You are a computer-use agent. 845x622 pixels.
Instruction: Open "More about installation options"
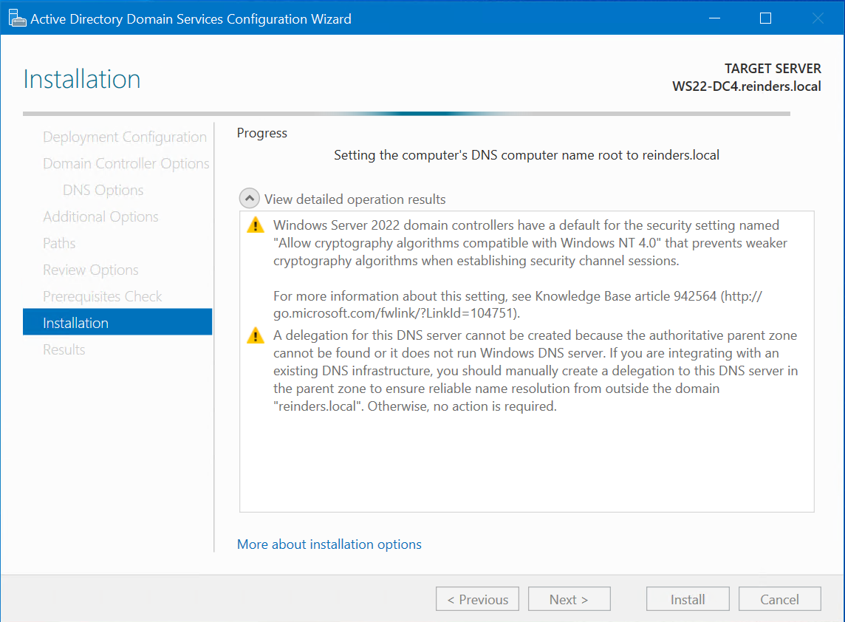329,544
